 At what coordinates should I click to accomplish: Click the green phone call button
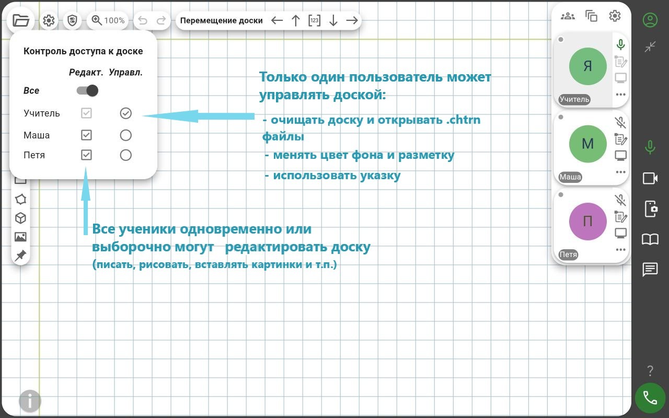coord(650,398)
